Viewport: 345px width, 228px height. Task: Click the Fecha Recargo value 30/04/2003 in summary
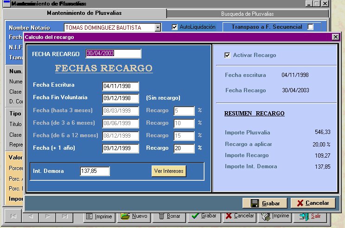[x=295, y=90]
